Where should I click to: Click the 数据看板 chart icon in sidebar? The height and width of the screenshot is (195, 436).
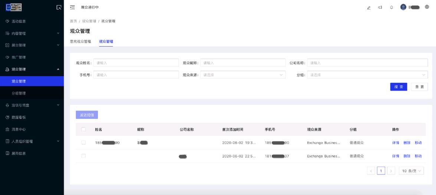(7, 117)
